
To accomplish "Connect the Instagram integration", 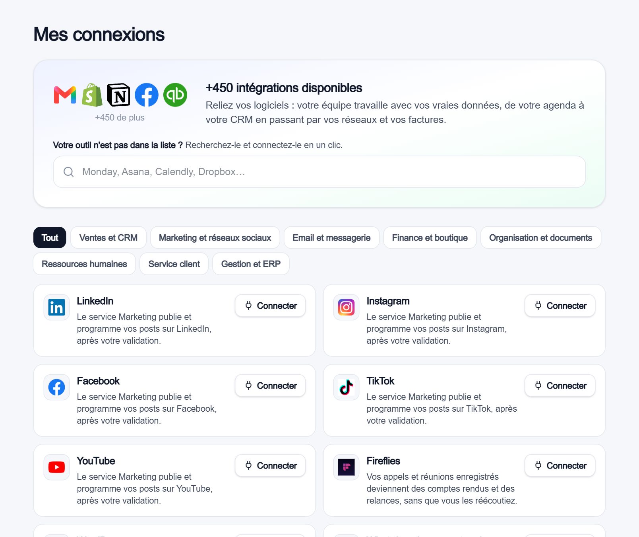I will [560, 305].
